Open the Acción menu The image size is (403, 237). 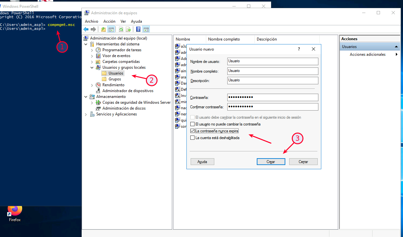[x=109, y=21]
